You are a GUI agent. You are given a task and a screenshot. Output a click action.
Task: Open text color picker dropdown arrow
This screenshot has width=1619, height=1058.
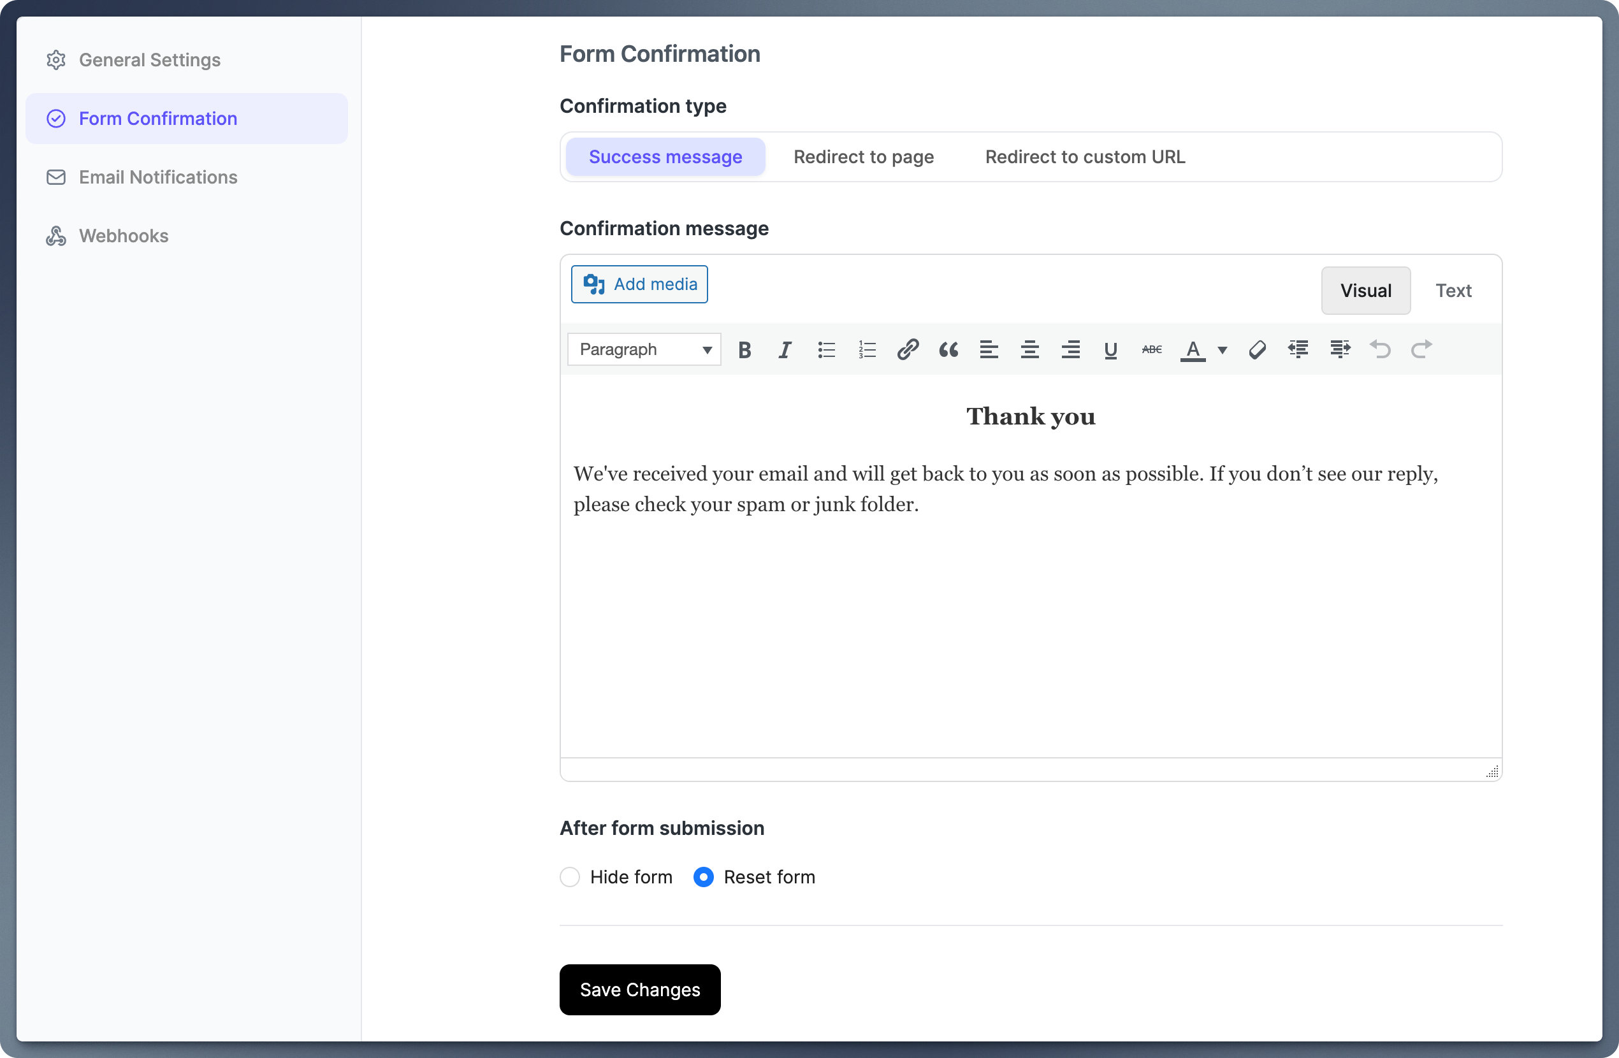1223,350
